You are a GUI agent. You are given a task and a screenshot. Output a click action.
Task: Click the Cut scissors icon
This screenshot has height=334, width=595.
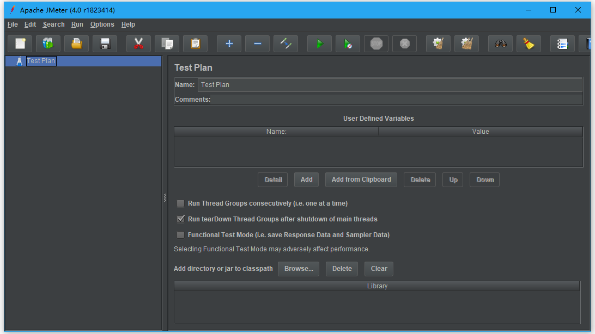coord(138,44)
